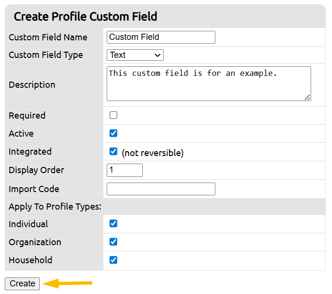Image resolution: width=332 pixels, height=294 pixels.
Task: Click the 'Integrated' label text
Action: (30, 152)
